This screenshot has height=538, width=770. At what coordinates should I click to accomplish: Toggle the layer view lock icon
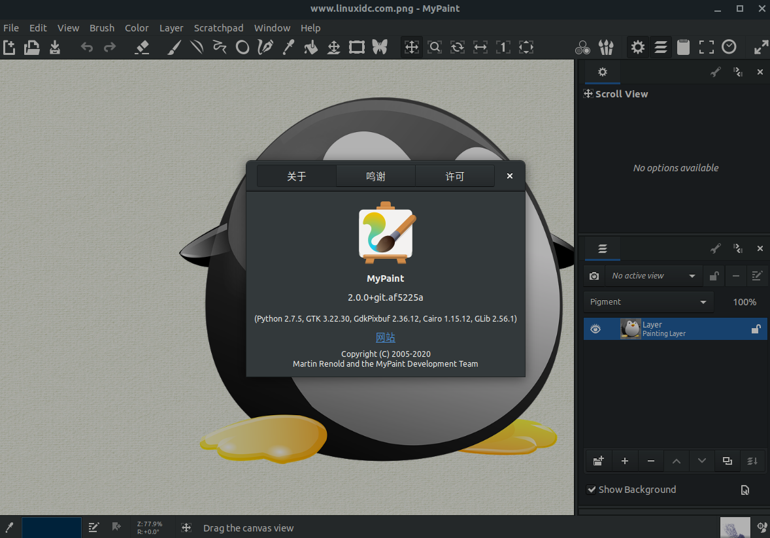(714, 276)
